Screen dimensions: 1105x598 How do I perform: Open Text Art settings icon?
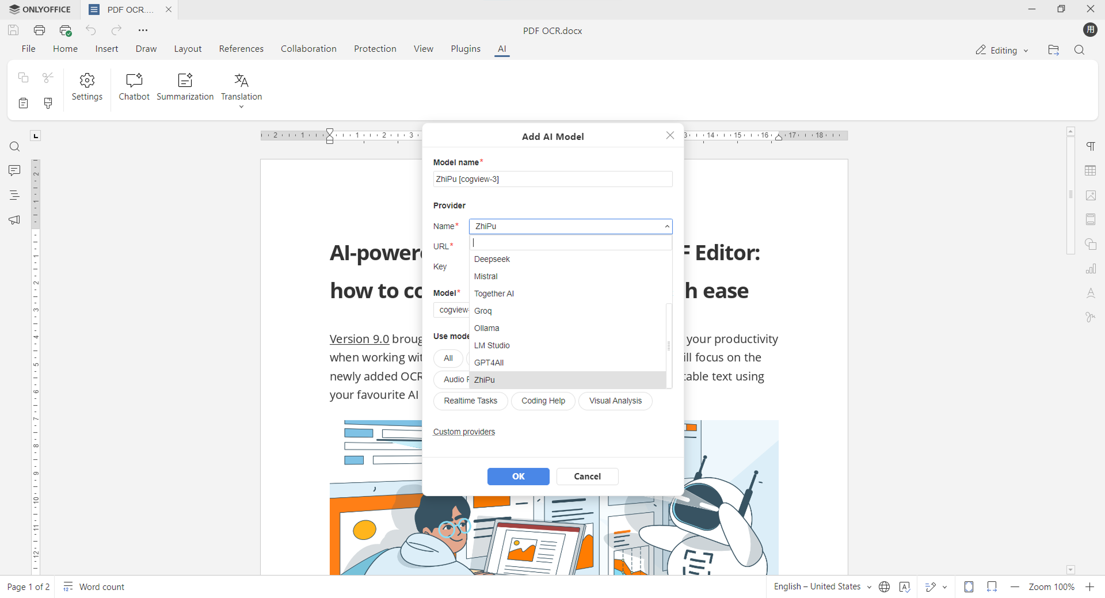(x=1091, y=293)
